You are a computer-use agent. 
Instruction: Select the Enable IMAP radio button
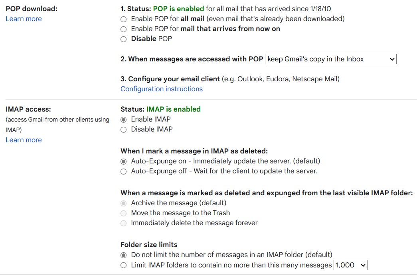click(124, 119)
